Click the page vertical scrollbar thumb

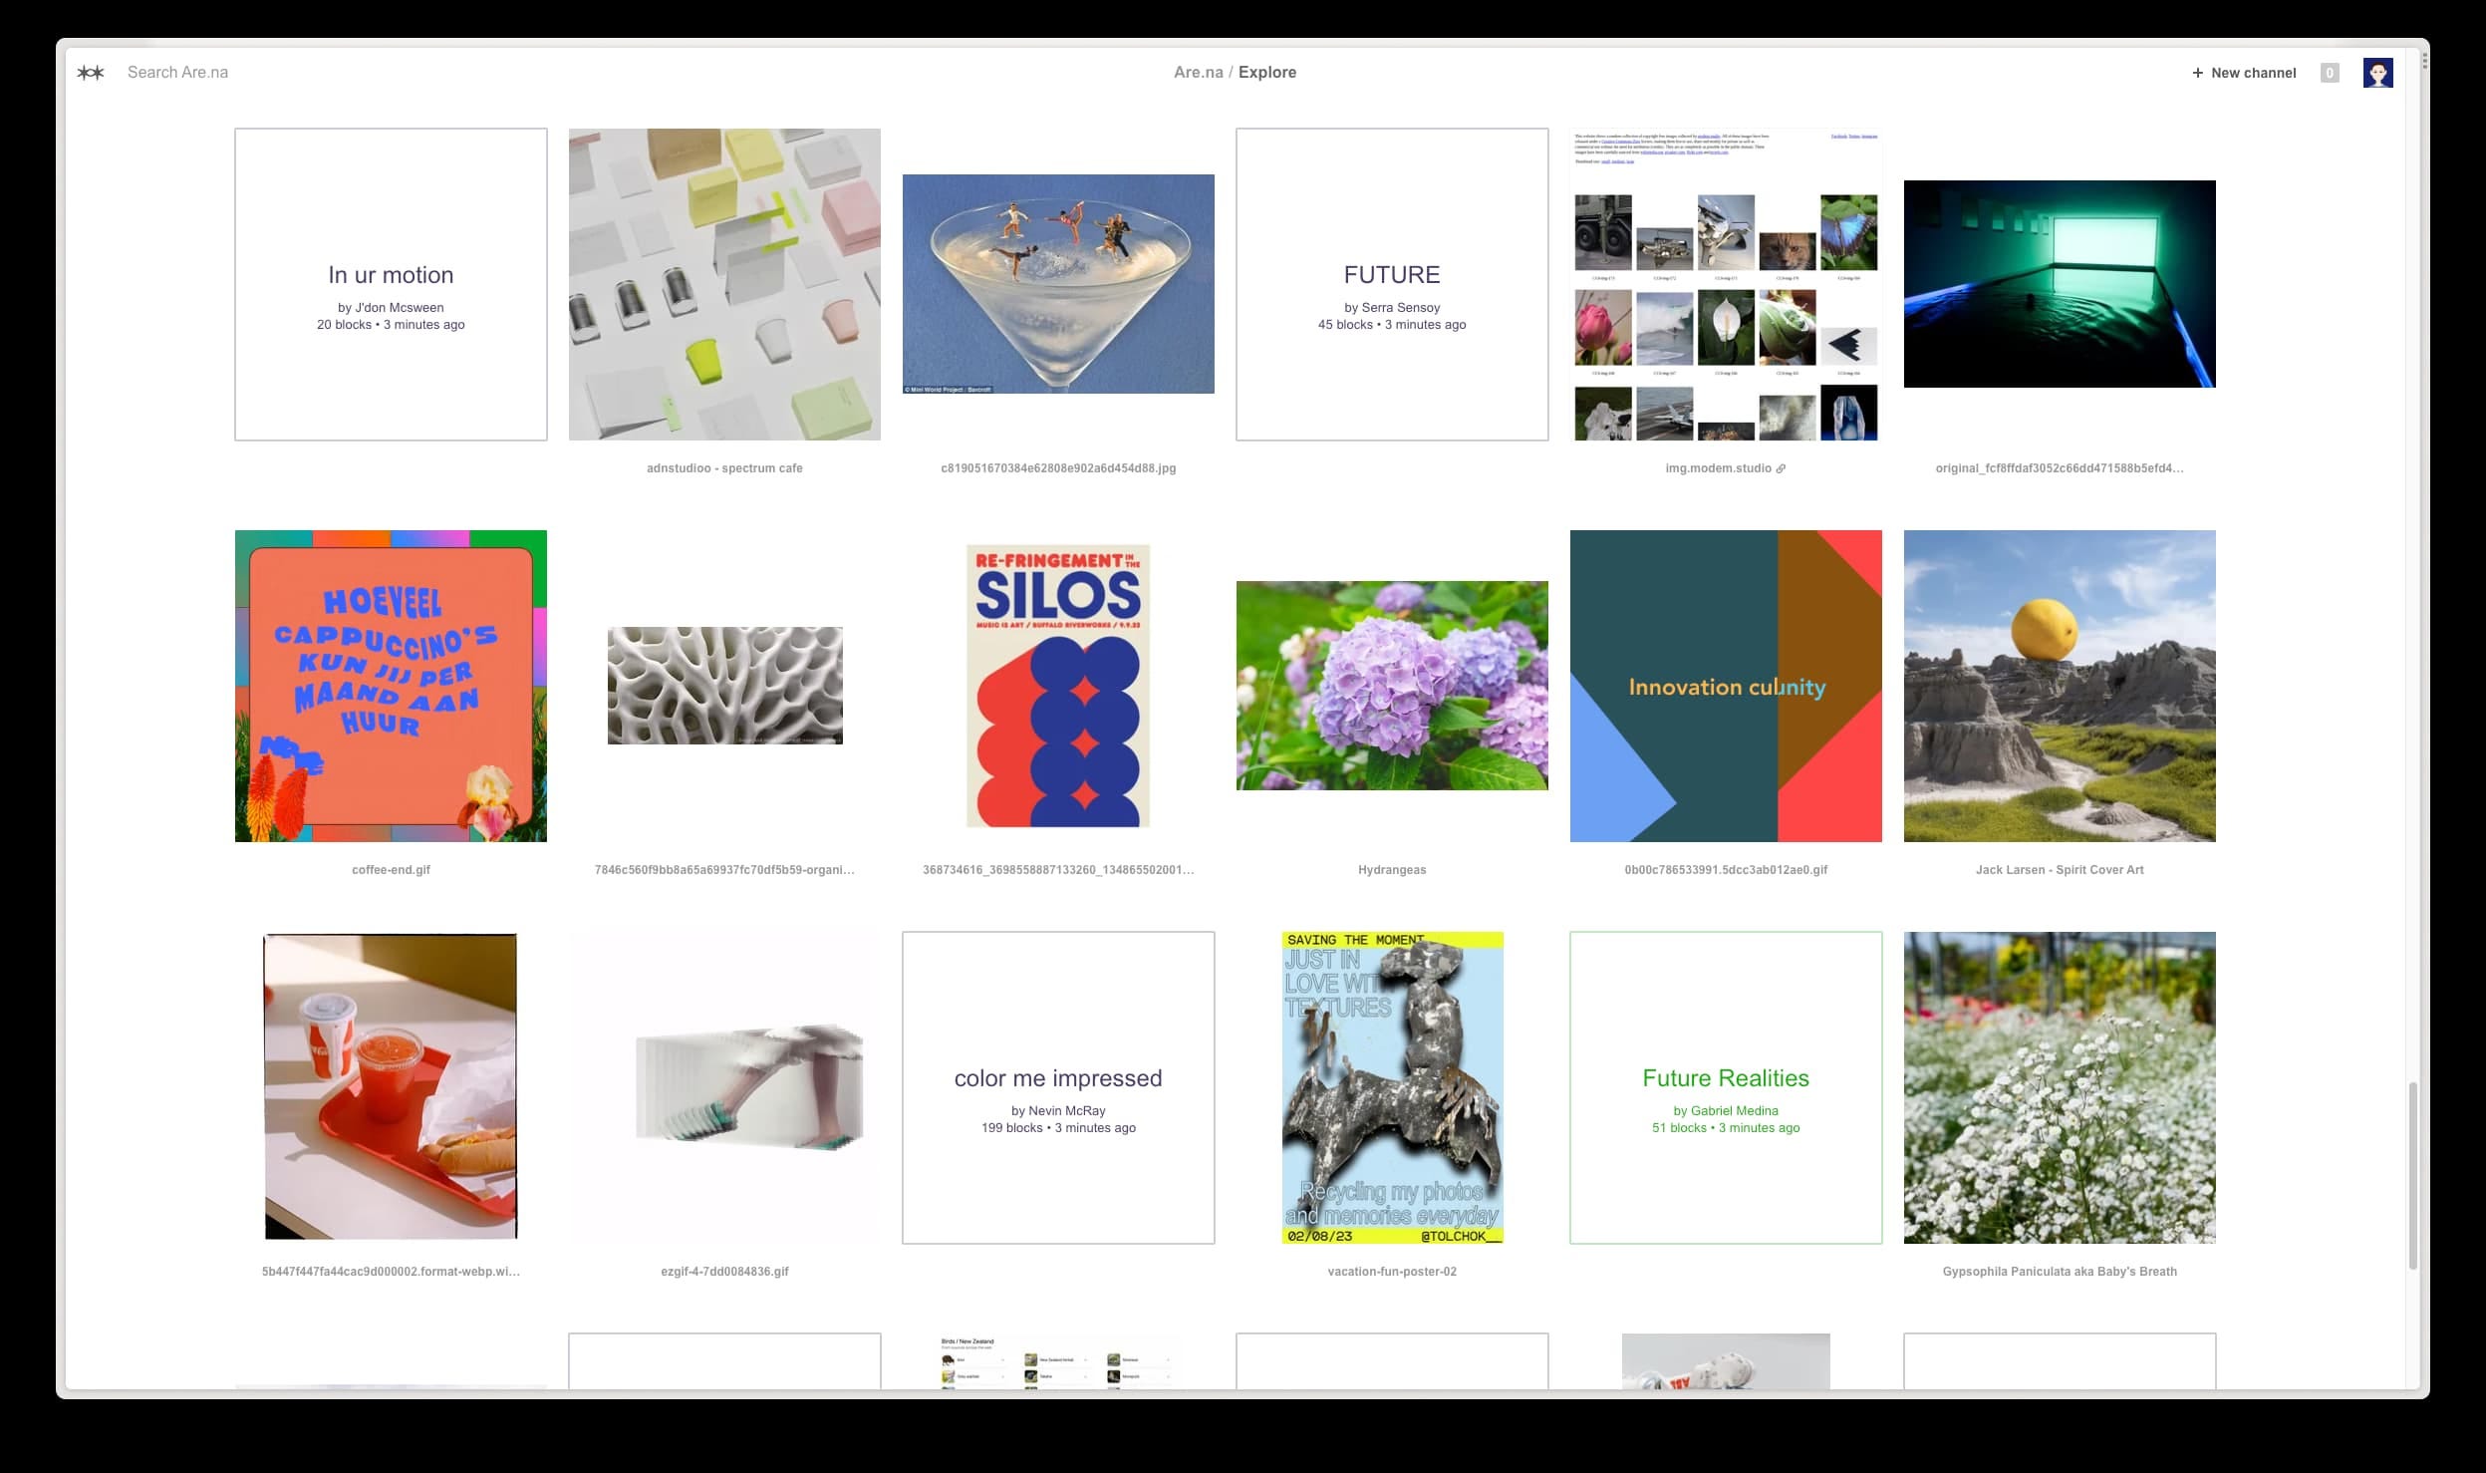click(2412, 1176)
